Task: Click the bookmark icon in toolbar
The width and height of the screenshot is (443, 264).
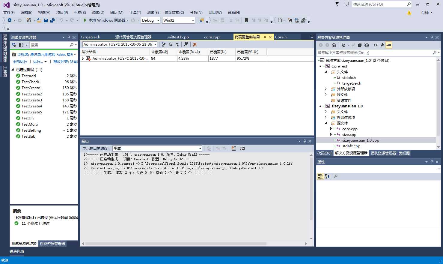Action: point(246,20)
